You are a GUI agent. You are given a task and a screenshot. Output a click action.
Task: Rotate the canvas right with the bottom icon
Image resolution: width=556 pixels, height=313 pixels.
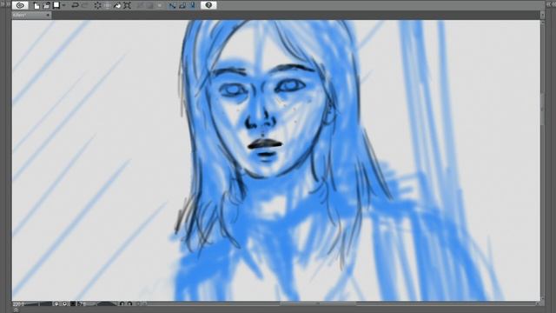[x=129, y=304]
